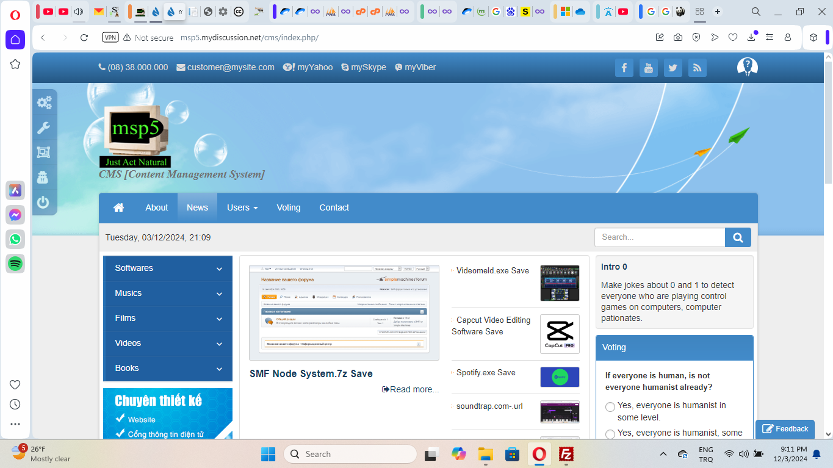Open the Users dropdown menu
This screenshot has width=833, height=468.
(x=242, y=207)
